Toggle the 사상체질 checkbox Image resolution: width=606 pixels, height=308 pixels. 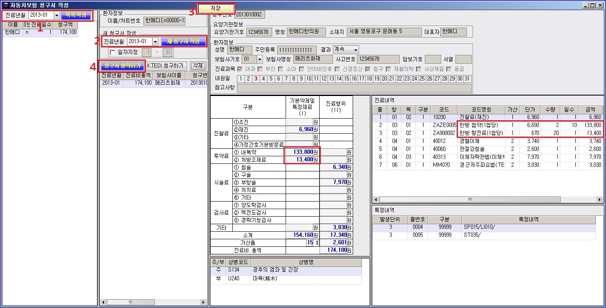pyautogui.click(x=419, y=69)
